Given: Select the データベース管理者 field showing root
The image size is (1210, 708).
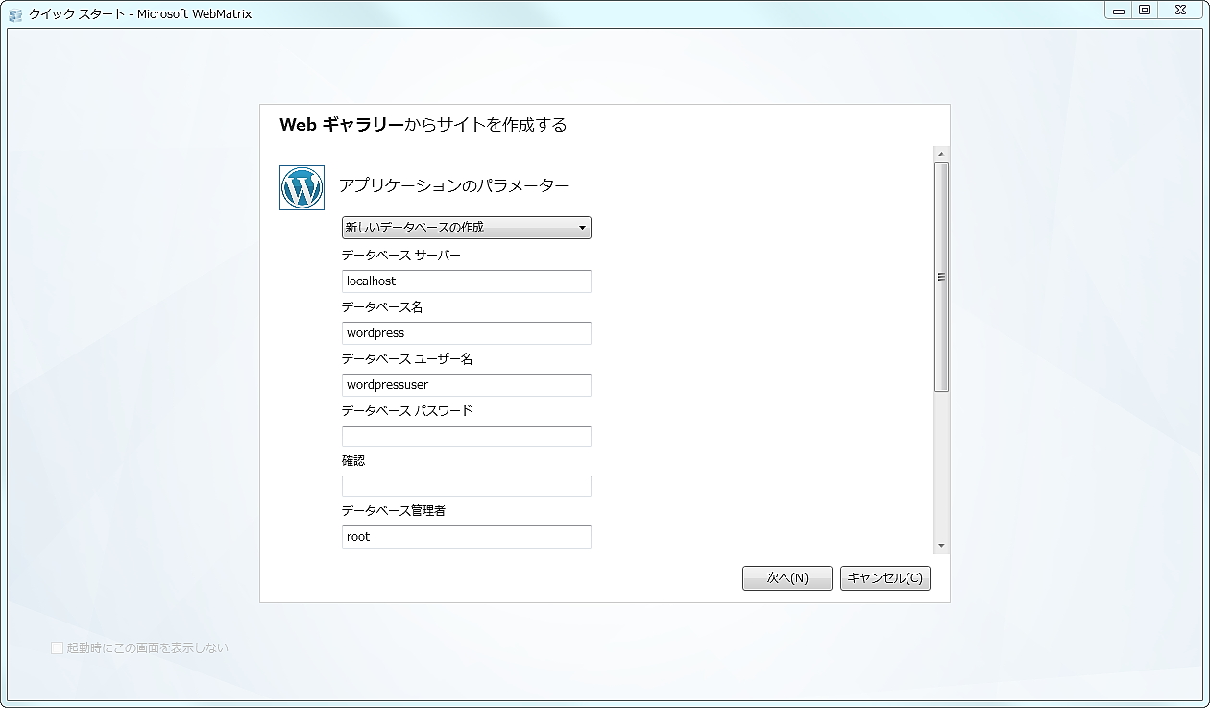Looking at the screenshot, I should click(x=466, y=536).
